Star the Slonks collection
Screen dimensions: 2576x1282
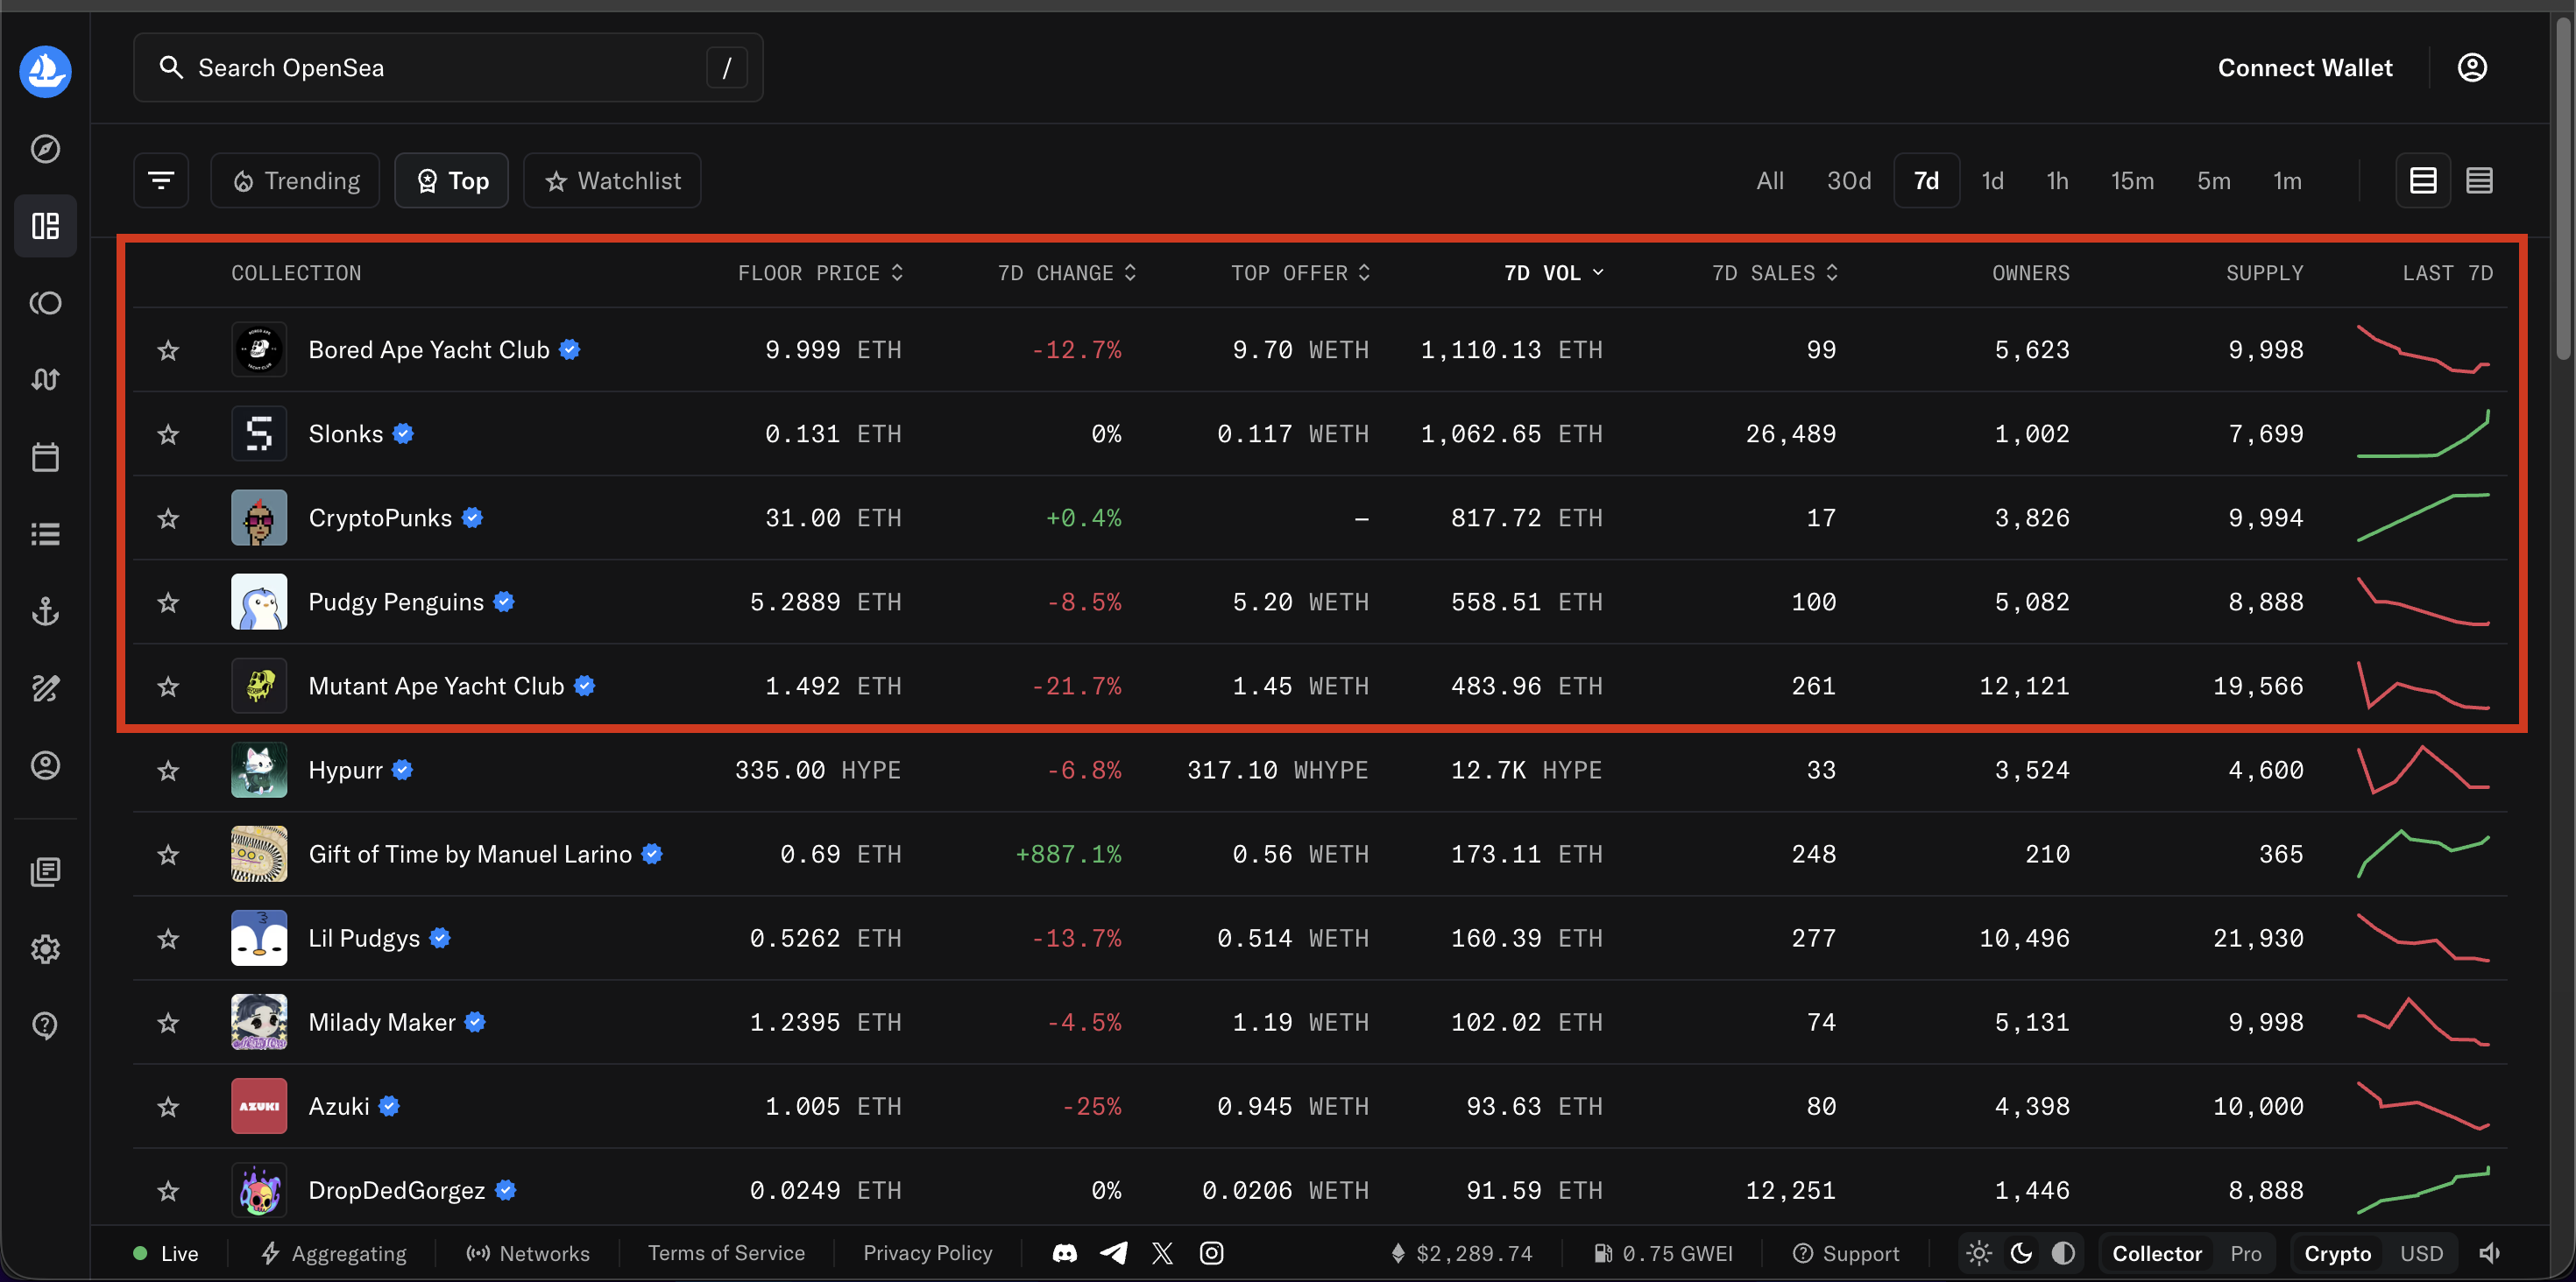[x=168, y=433]
